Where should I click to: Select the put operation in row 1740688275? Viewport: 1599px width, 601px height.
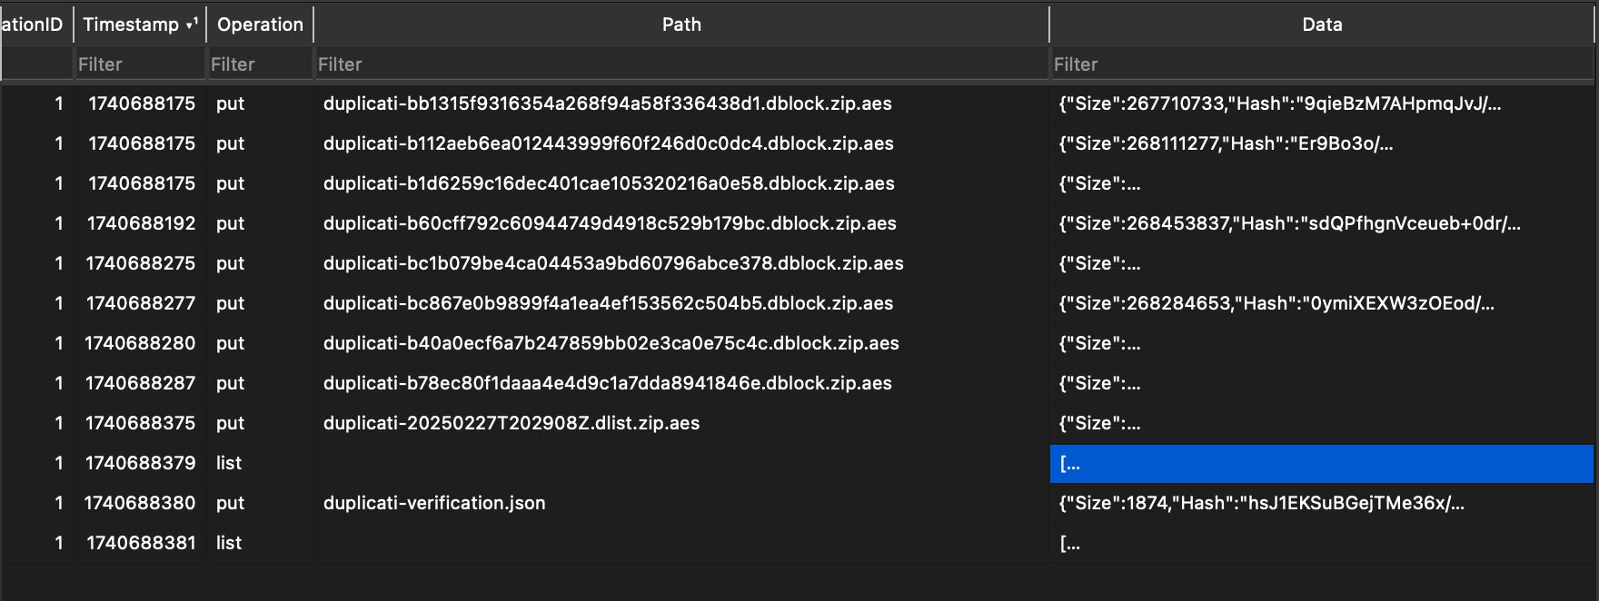pos(230,264)
